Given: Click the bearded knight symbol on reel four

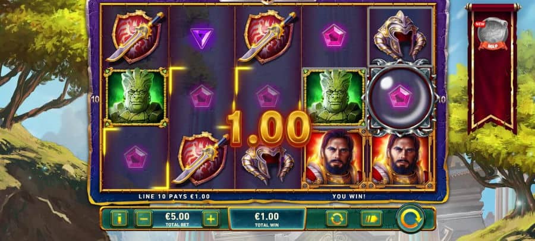Looking at the screenshot, I should tap(335, 157).
